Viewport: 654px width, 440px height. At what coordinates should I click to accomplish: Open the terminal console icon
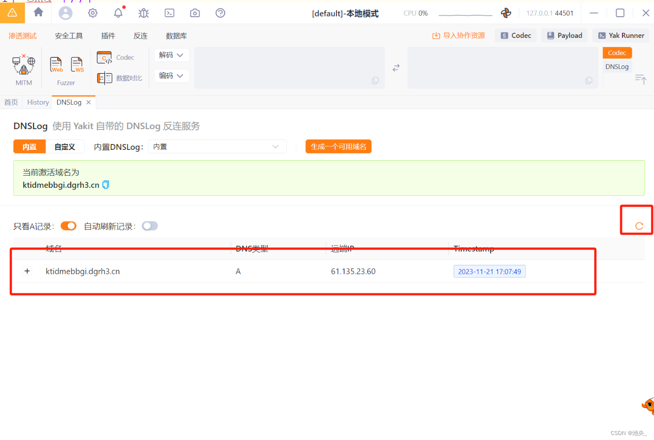(x=170, y=13)
